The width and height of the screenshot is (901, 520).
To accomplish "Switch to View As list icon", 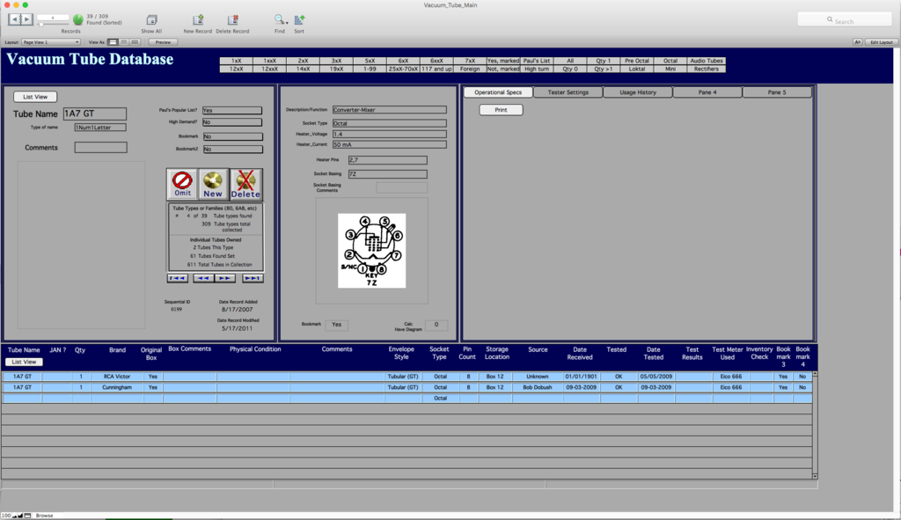I will click(x=123, y=42).
